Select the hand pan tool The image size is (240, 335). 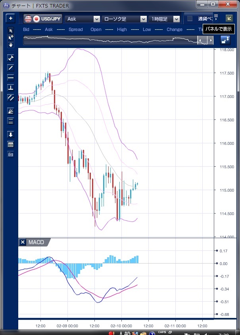(x=11, y=44)
